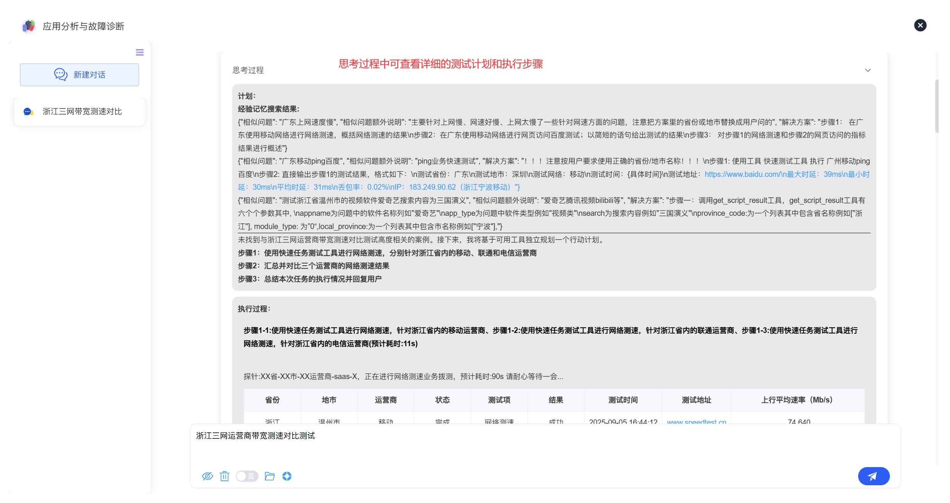The height and width of the screenshot is (503, 950).
Task: Open the www.speedtest.cn test address link
Action: click(696, 421)
